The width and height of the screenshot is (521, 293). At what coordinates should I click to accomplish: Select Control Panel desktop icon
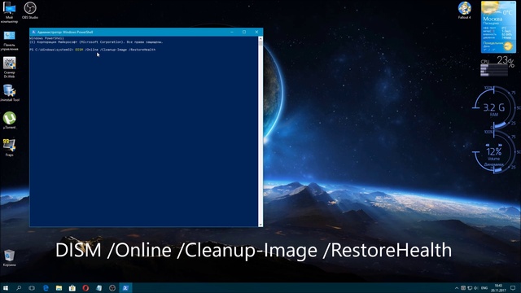9,41
